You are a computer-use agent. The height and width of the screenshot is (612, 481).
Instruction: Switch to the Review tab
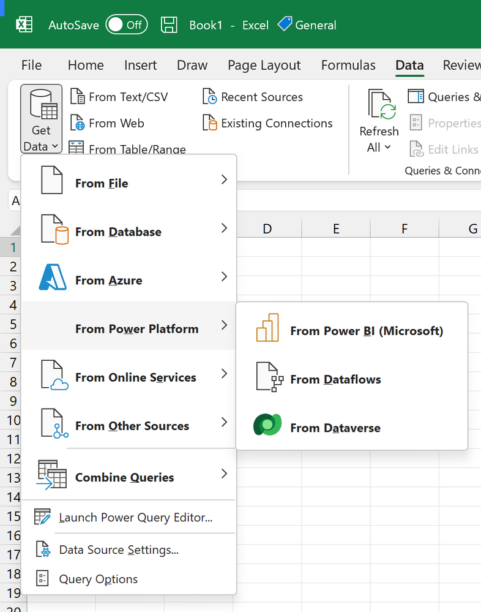462,65
